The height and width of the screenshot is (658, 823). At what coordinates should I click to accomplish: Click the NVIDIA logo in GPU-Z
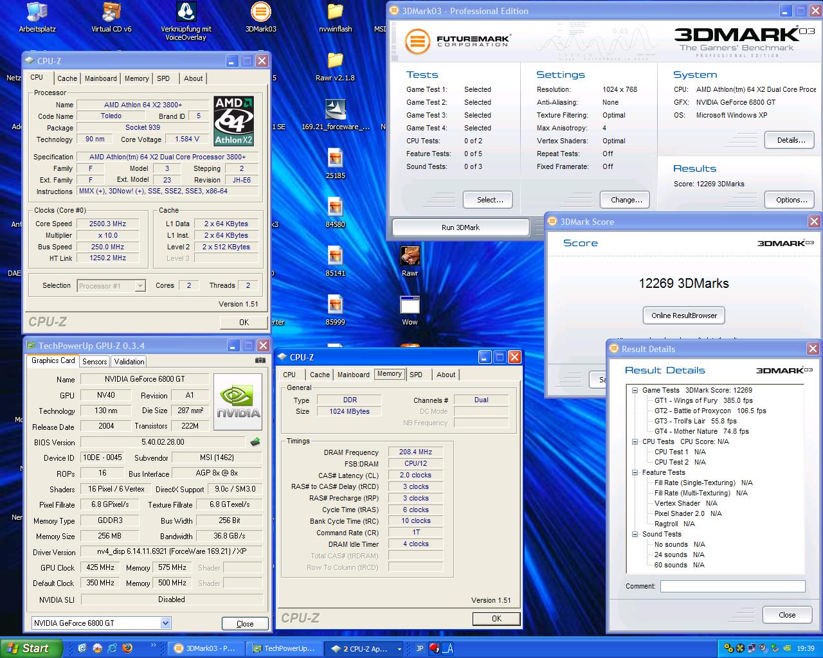(238, 402)
